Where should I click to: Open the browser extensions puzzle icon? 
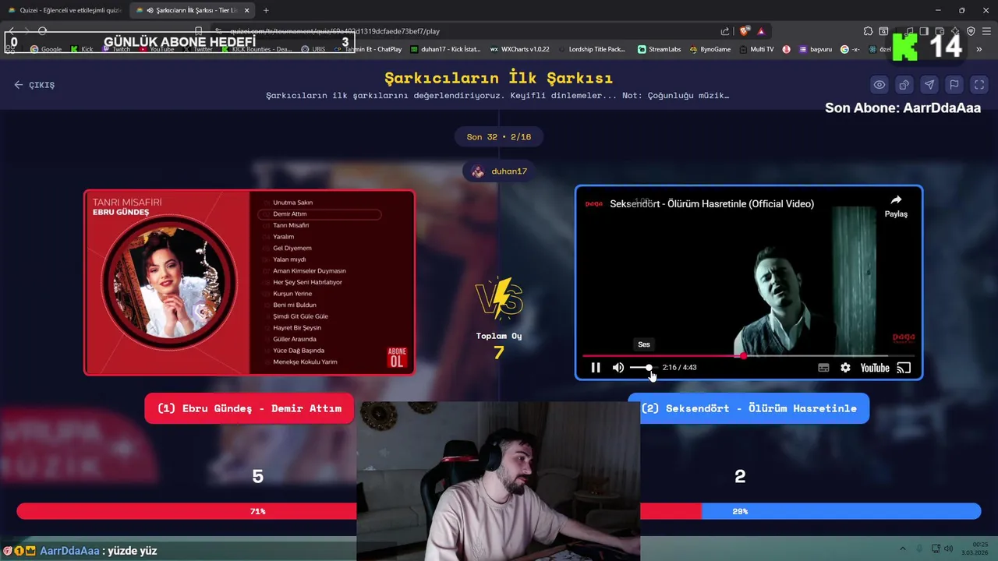click(868, 31)
